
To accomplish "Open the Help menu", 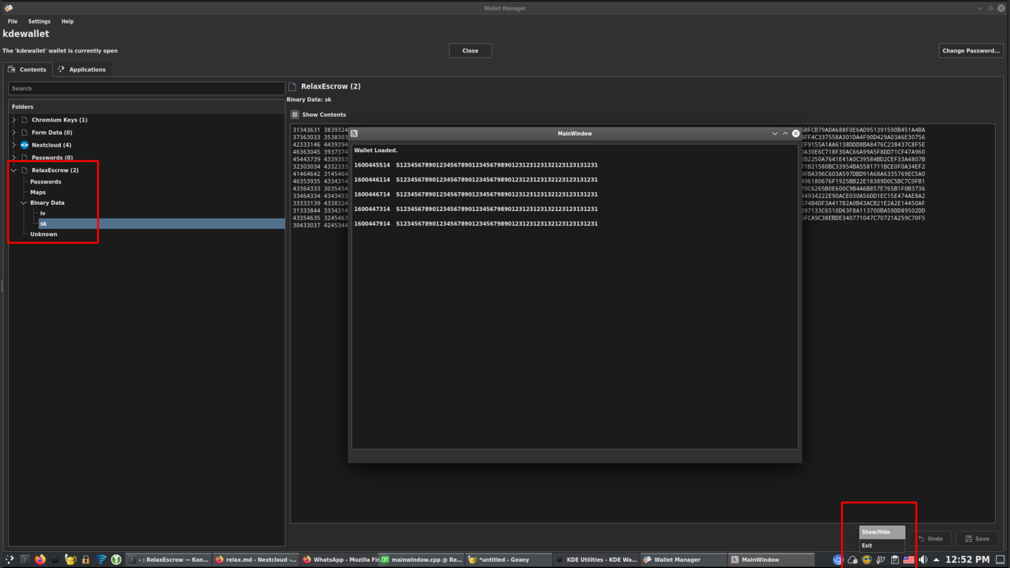I will (67, 21).
